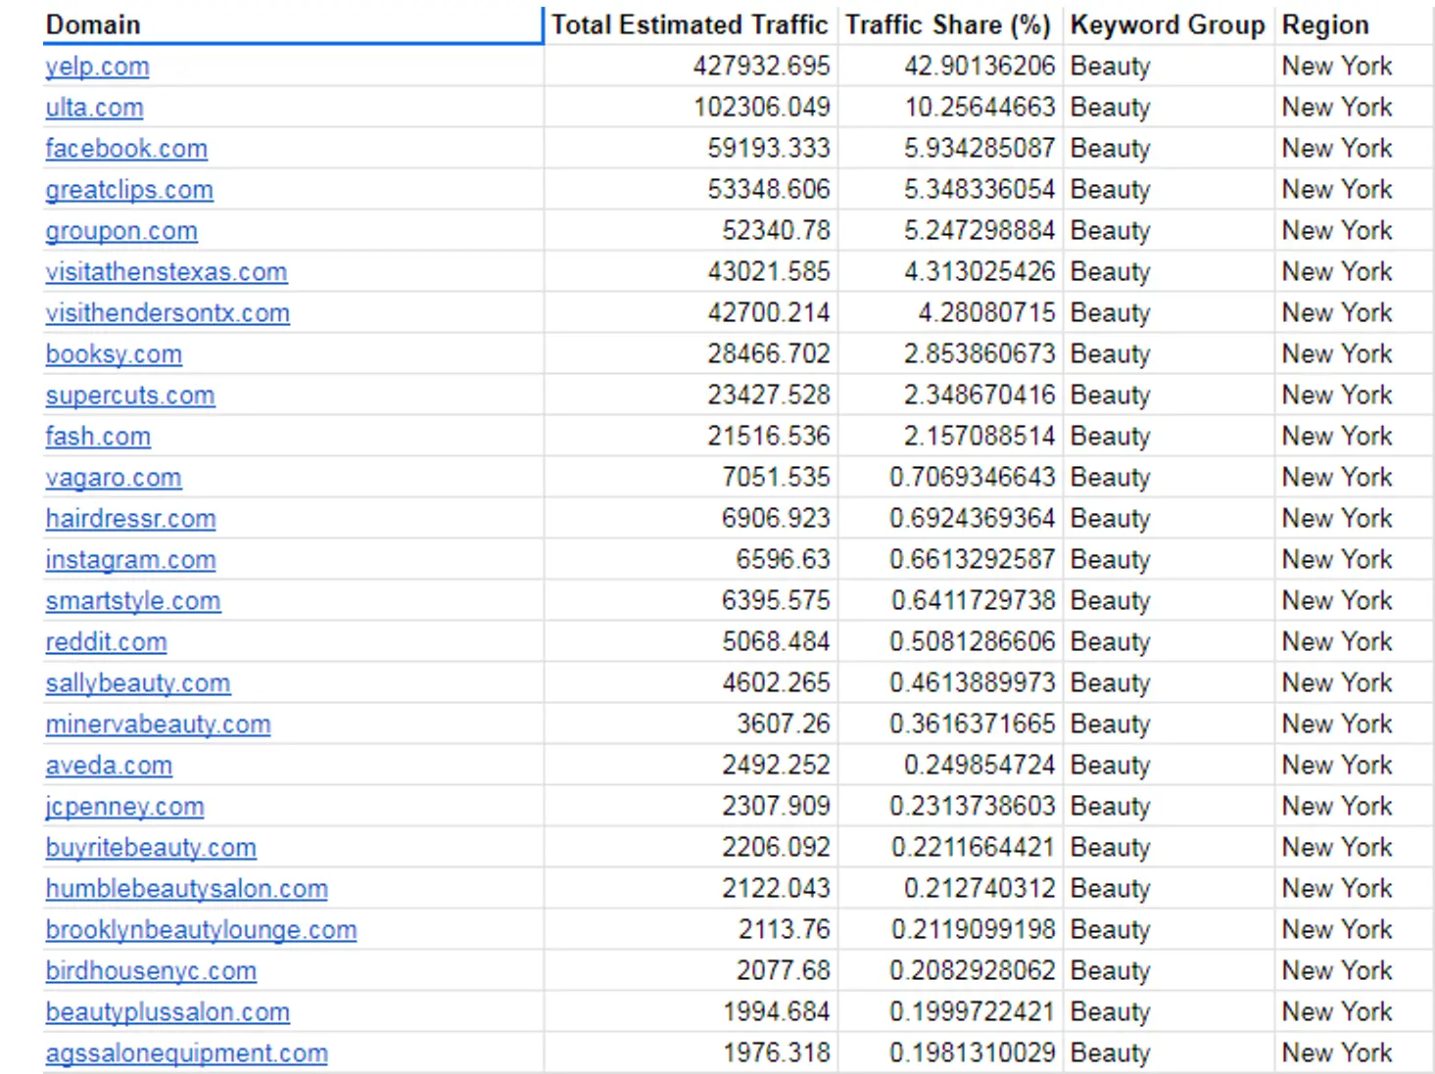Open agssalonequipment.com link
The width and height of the screenshot is (1435, 1074).
pos(186,1053)
